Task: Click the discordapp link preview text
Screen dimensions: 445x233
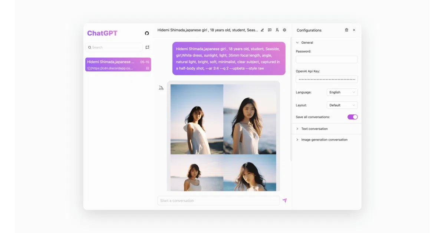Action: [x=110, y=68]
